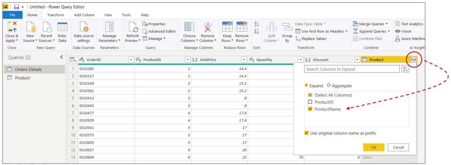451x165 pixels.
Task: Uncheck the ProductName checkbox
Action: (x=310, y=109)
